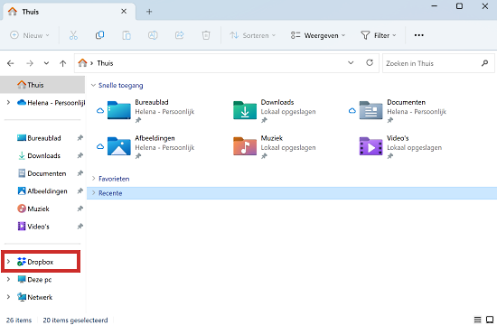The height and width of the screenshot is (325, 497).
Task: Open the three-dots more options menu
Action: point(418,35)
